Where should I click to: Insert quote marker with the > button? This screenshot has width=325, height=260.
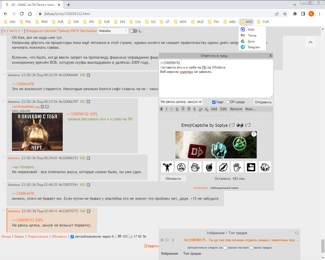pos(171,109)
